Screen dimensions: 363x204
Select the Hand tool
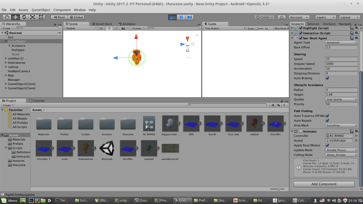(7, 17)
